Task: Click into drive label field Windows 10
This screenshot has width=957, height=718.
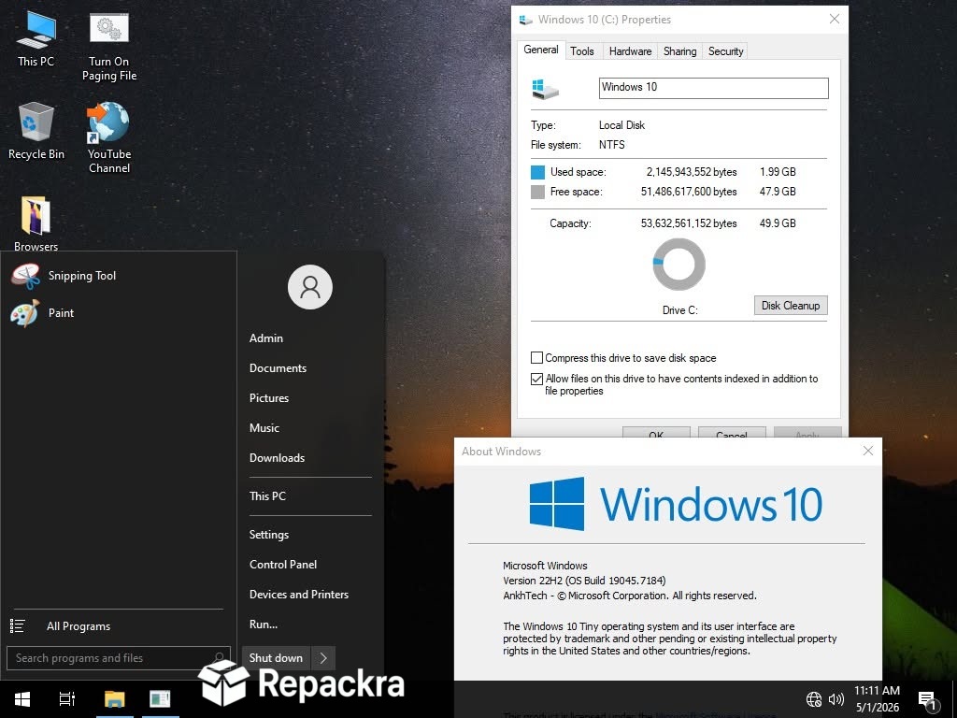Action: pyautogui.click(x=713, y=87)
